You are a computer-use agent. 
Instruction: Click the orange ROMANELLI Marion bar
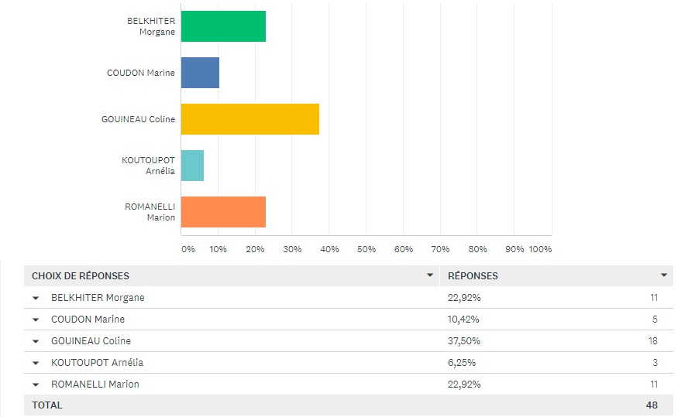[x=223, y=212]
